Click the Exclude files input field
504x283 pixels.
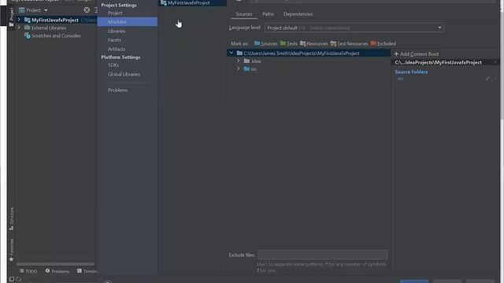(x=322, y=255)
